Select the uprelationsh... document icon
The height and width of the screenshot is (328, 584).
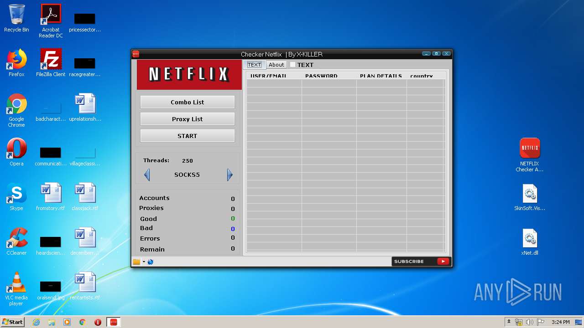pos(85,108)
